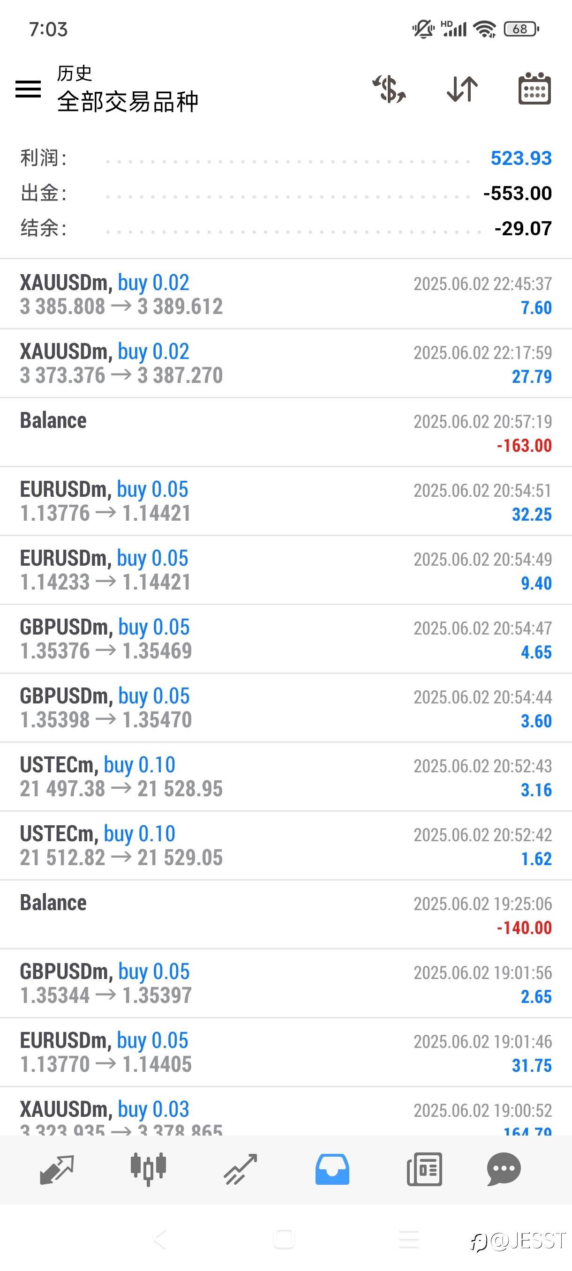Open USTECm trade with 3.16 profit
This screenshot has width=572, height=1271.
click(286, 777)
